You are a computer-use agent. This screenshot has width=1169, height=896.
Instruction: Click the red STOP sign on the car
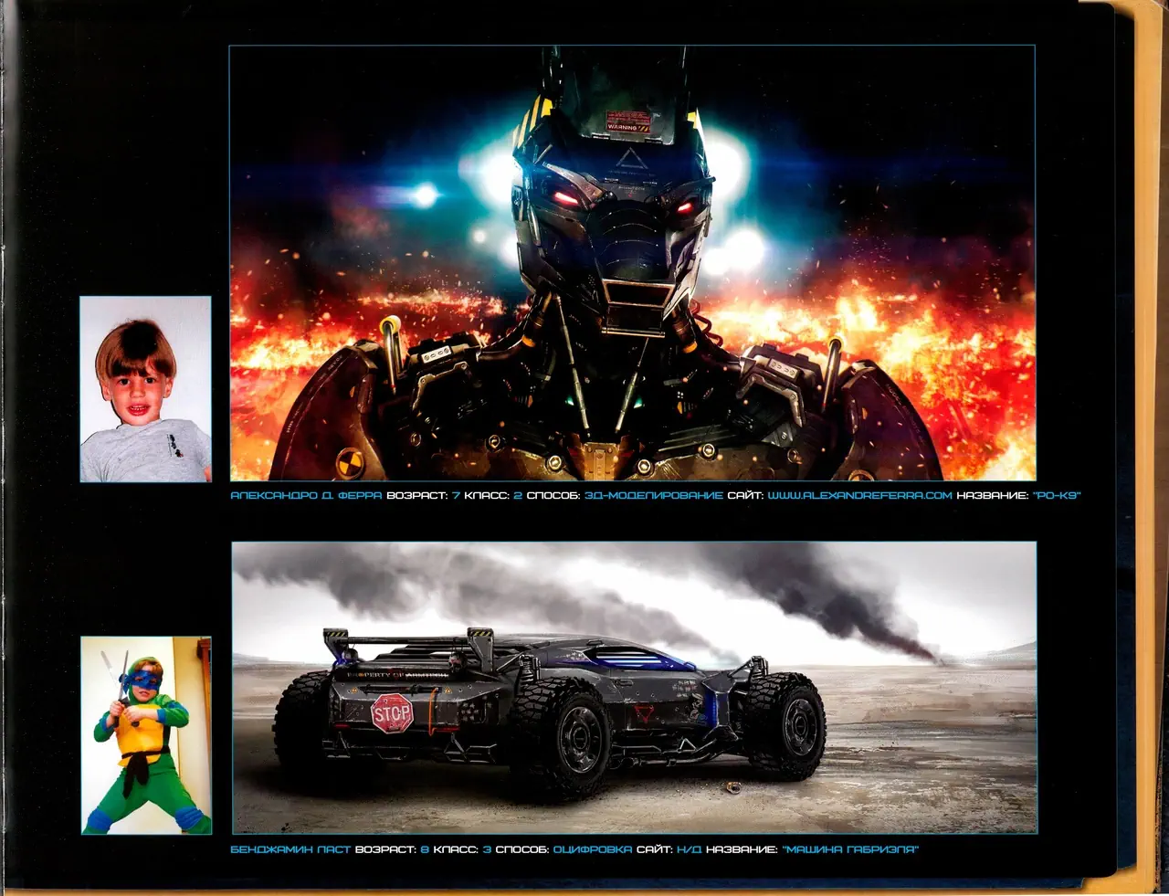[392, 712]
